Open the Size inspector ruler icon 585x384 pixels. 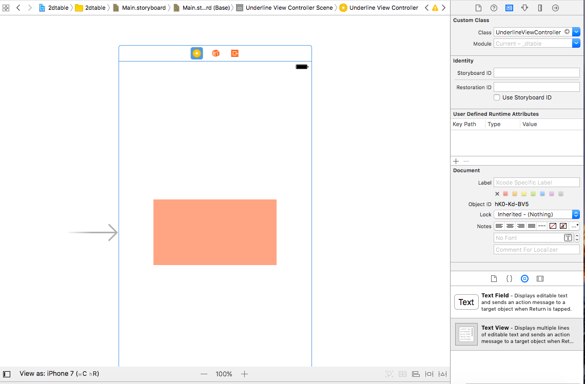(x=540, y=8)
